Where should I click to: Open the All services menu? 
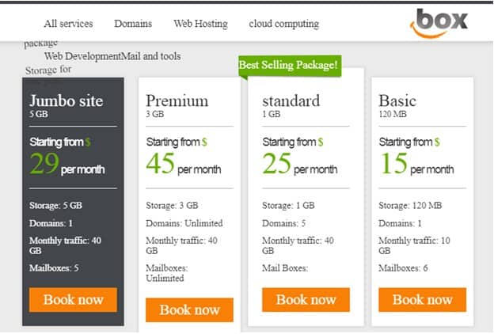click(x=68, y=24)
